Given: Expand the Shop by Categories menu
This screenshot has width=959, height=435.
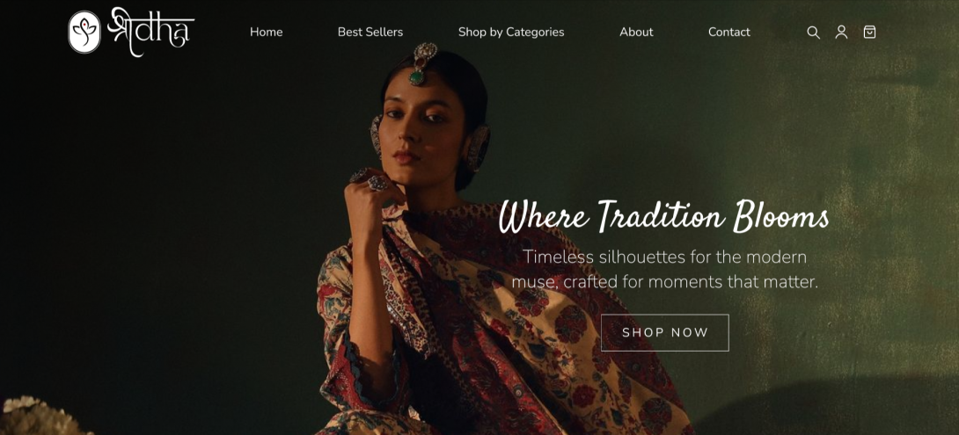Looking at the screenshot, I should [x=510, y=32].
